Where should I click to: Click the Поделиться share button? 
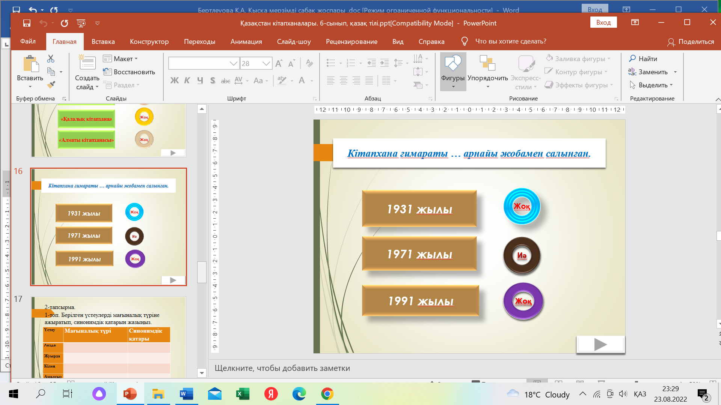(690, 42)
